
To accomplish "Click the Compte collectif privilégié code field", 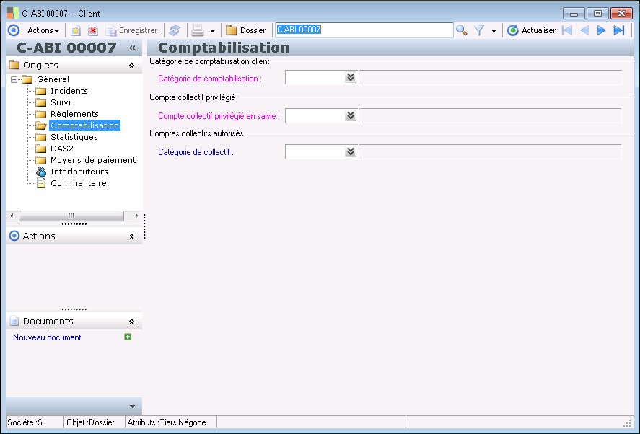I will point(315,115).
